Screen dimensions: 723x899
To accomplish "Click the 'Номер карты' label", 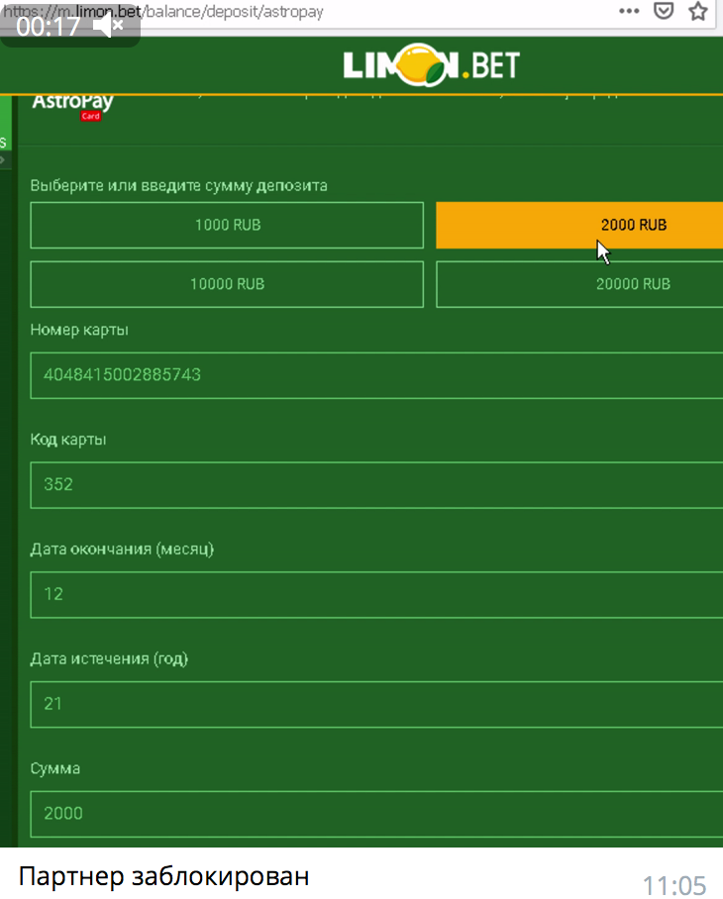I will (x=79, y=330).
